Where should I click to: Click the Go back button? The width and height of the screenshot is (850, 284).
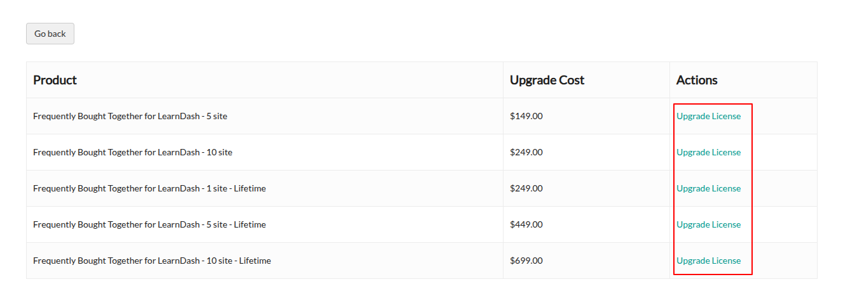(x=50, y=34)
